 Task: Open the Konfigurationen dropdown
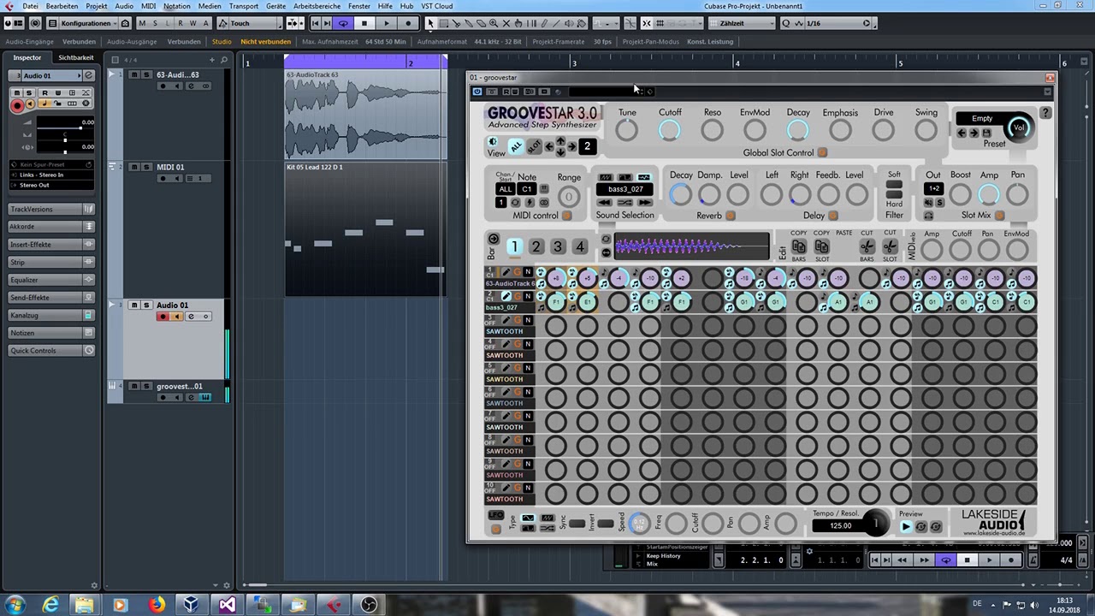(90, 23)
